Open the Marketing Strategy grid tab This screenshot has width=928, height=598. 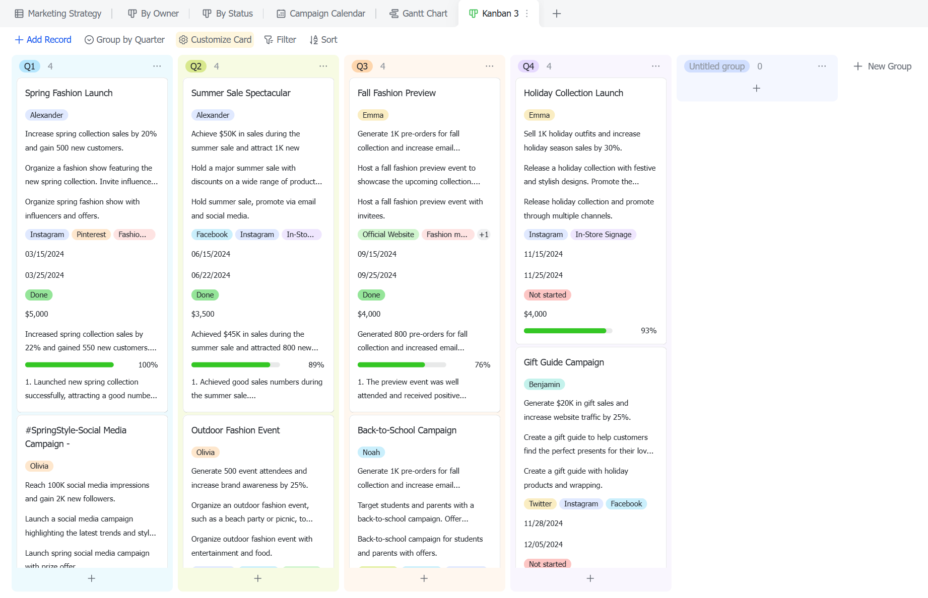(x=58, y=14)
